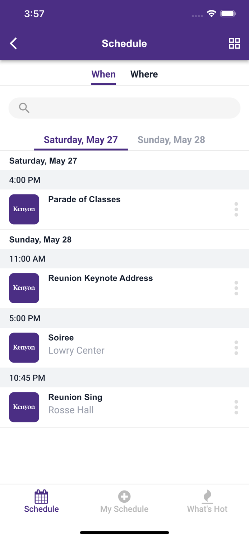Tap the home indicator bar at screen bottom
Screen dimensions: 249x539
pos(124,533)
